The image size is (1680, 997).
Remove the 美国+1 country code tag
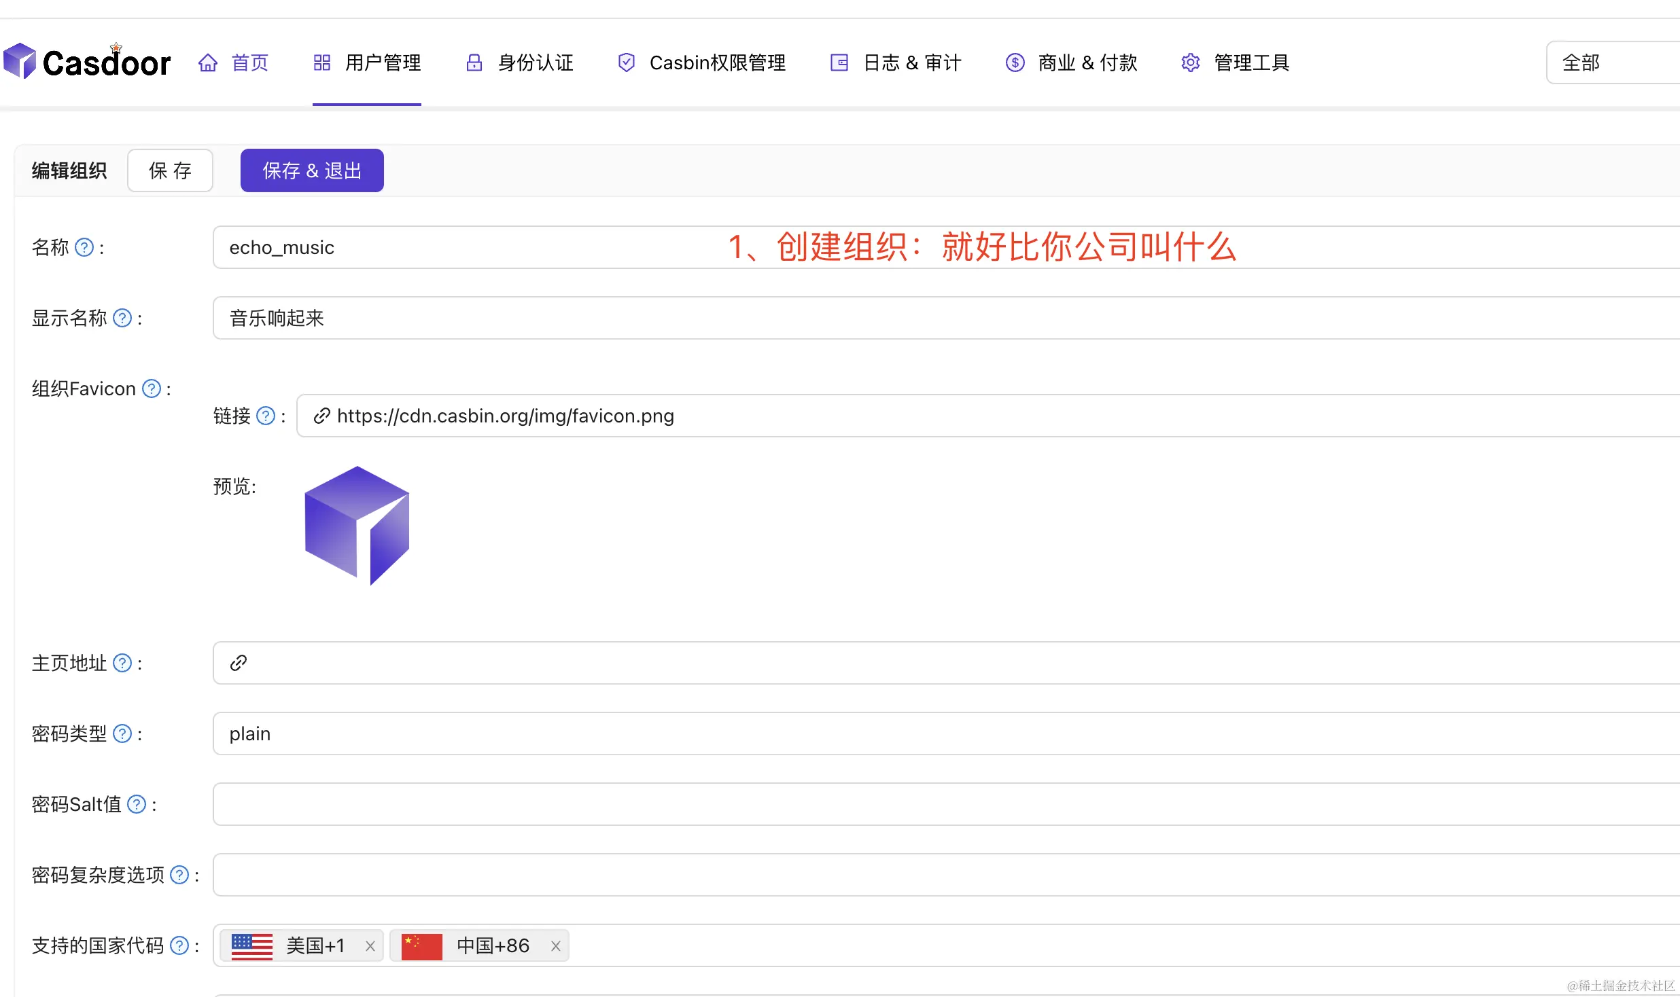(x=370, y=945)
